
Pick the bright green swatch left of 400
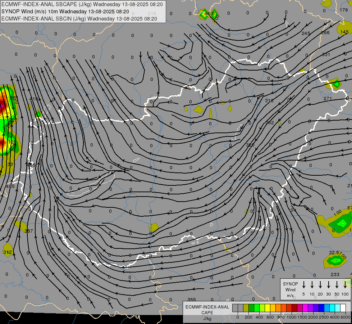coord(257,308)
